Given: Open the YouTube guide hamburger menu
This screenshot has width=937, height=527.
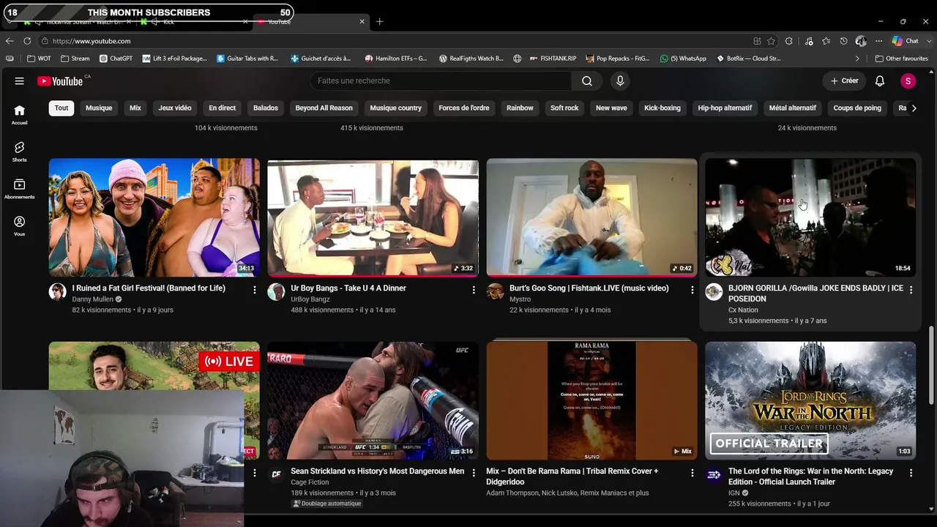Looking at the screenshot, I should 20,81.
